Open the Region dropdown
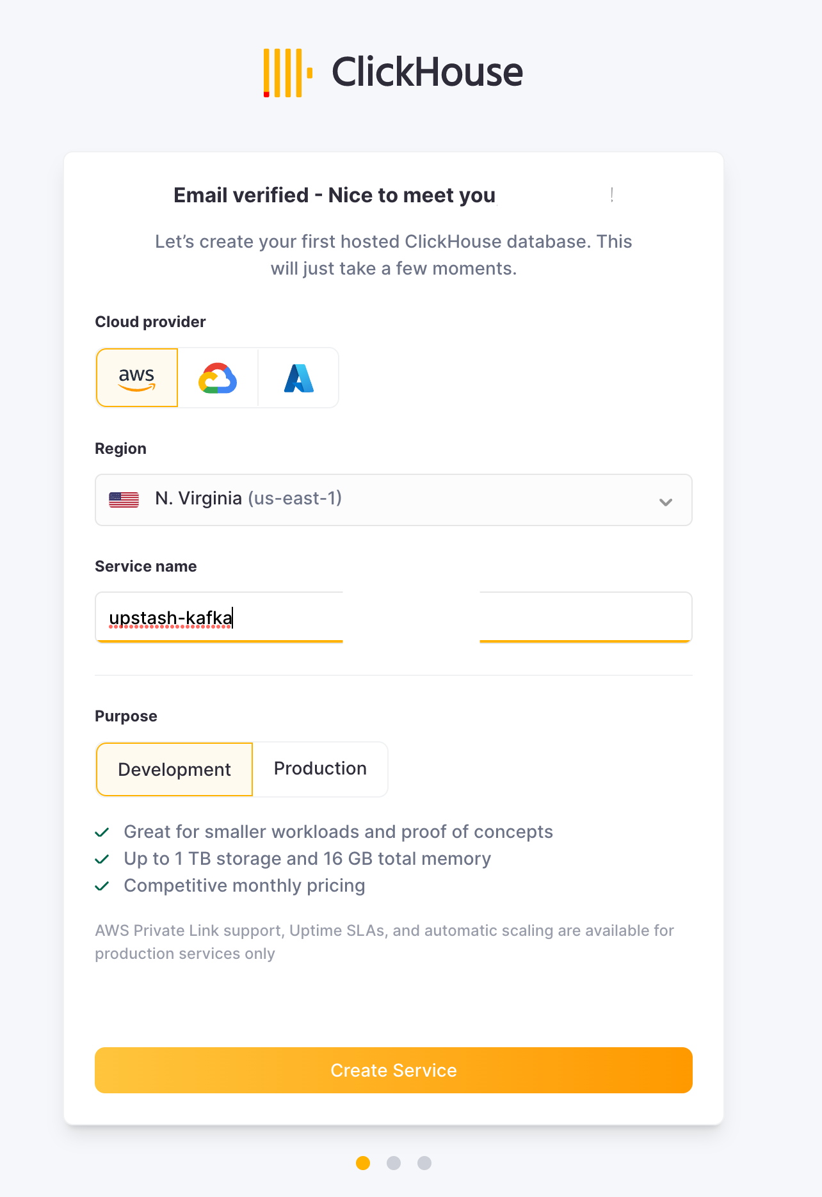Screen dimensions: 822x1197 [393, 500]
